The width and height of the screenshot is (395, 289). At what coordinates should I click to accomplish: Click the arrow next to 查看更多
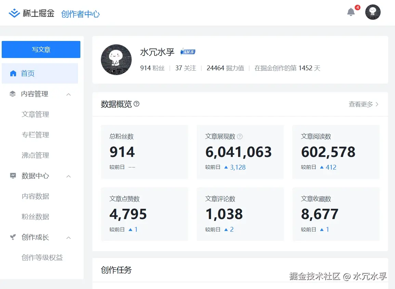[x=377, y=104]
